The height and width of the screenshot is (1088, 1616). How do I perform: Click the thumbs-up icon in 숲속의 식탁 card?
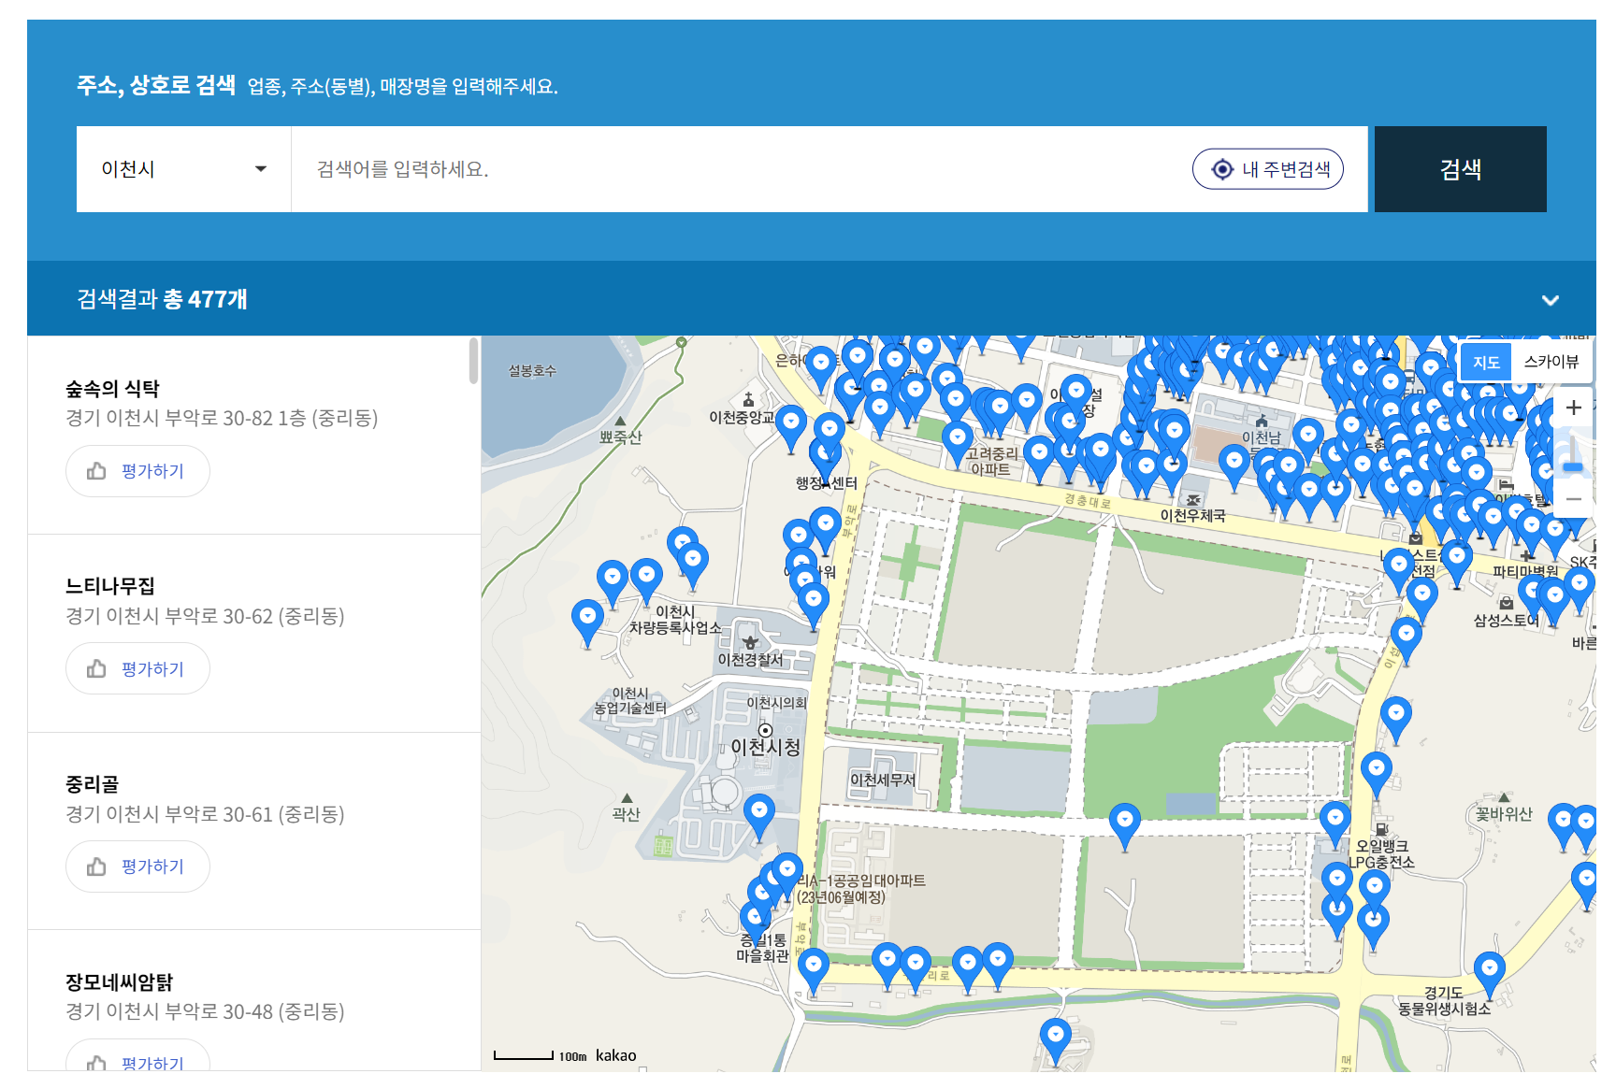96,471
